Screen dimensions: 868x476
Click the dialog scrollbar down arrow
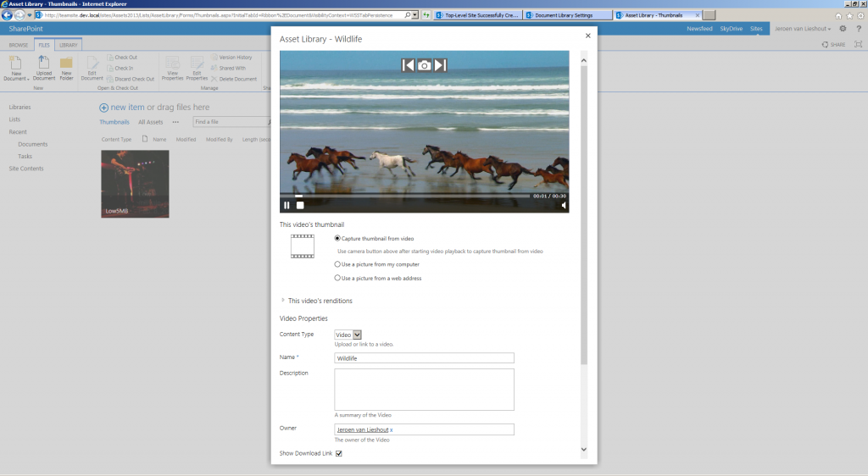[583, 450]
